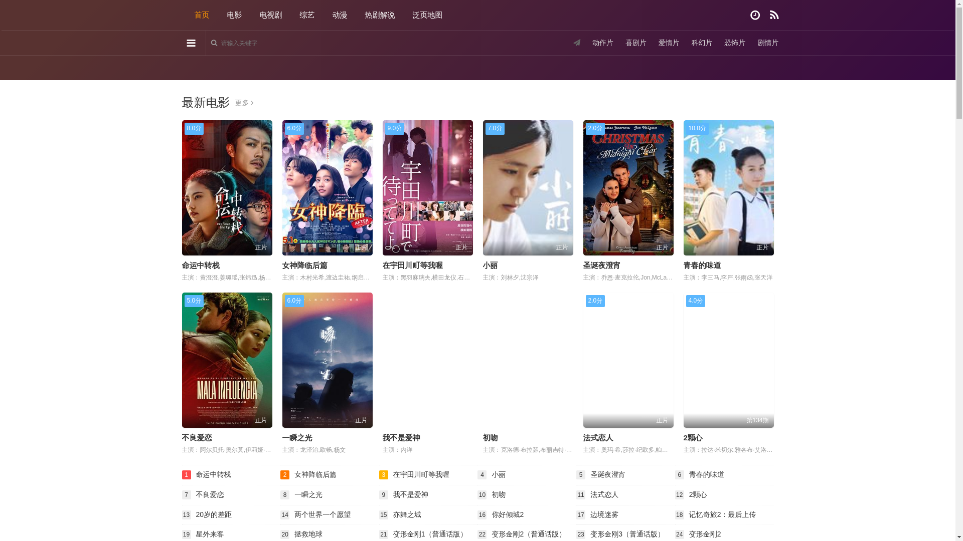Open the 女神降临后篇 poster thumbnail
The image size is (963, 541).
(328, 188)
